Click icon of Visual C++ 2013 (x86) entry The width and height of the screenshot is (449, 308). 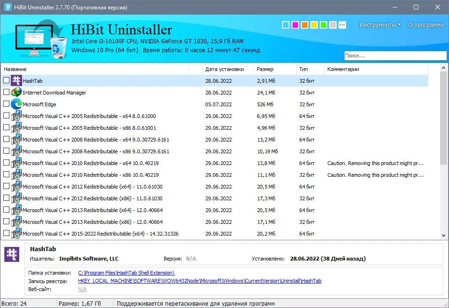point(16,221)
